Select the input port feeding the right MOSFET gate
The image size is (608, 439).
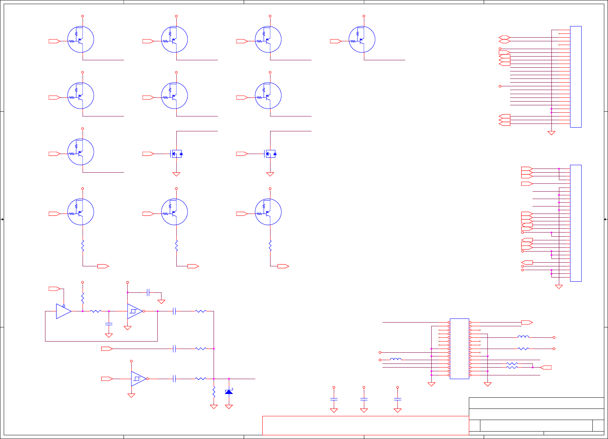(242, 154)
